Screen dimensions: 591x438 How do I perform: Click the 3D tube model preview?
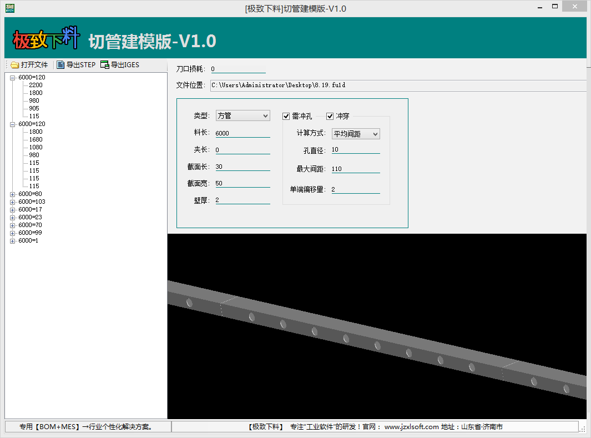(377, 326)
